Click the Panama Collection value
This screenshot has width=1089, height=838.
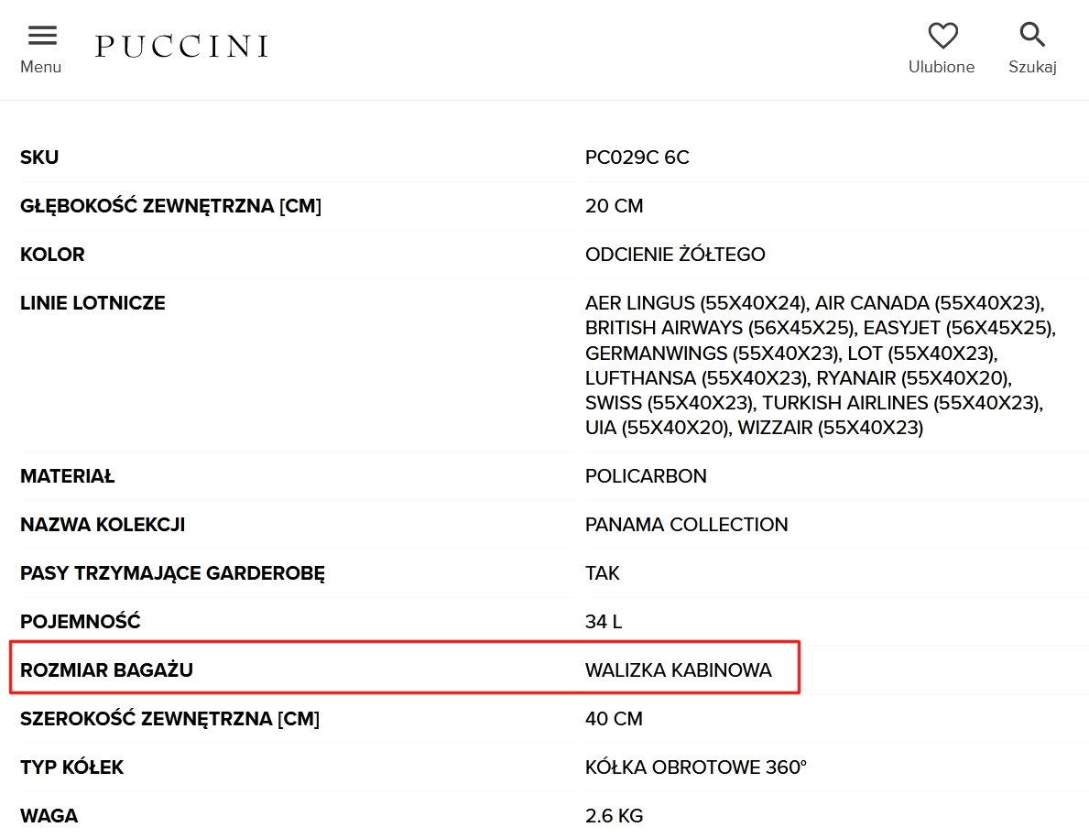click(686, 525)
